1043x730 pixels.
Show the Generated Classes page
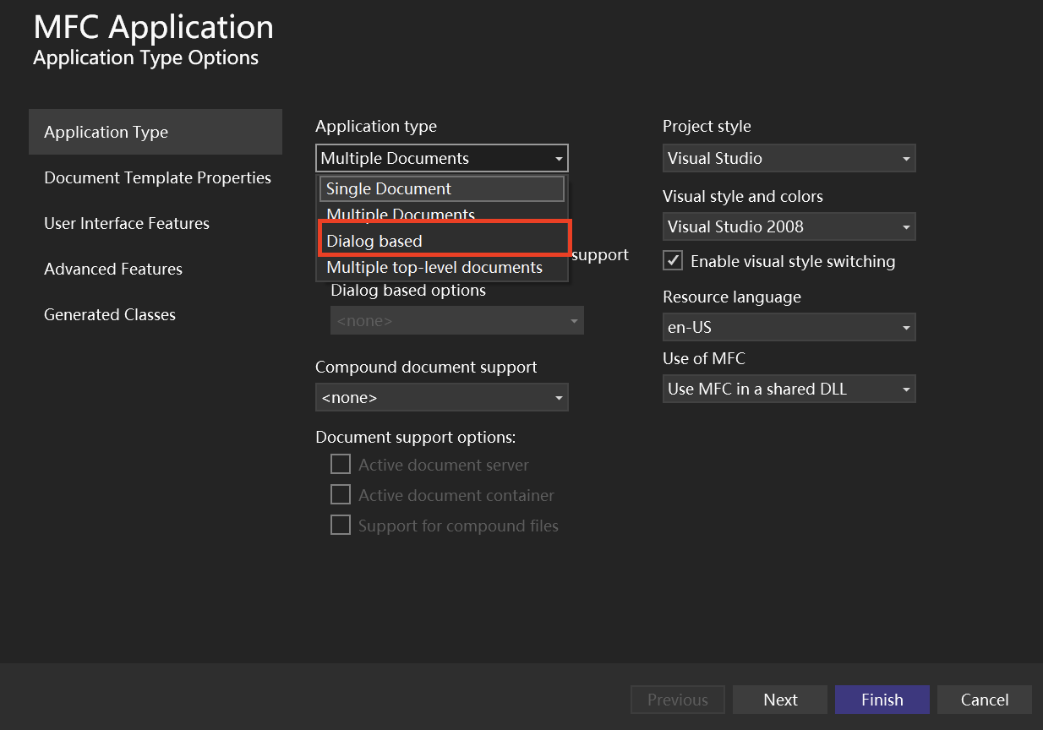coord(110,314)
